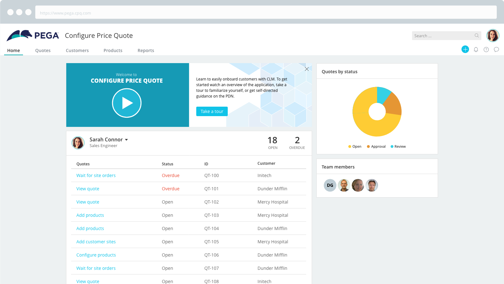
Task: Click the fourth team member photo
Action: [372, 185]
